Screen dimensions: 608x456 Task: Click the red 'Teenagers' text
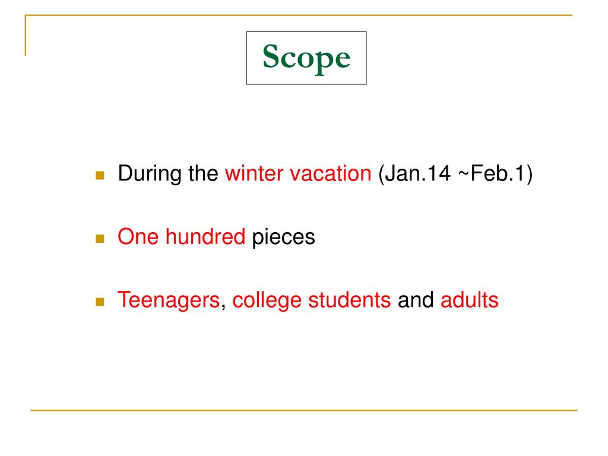point(169,301)
